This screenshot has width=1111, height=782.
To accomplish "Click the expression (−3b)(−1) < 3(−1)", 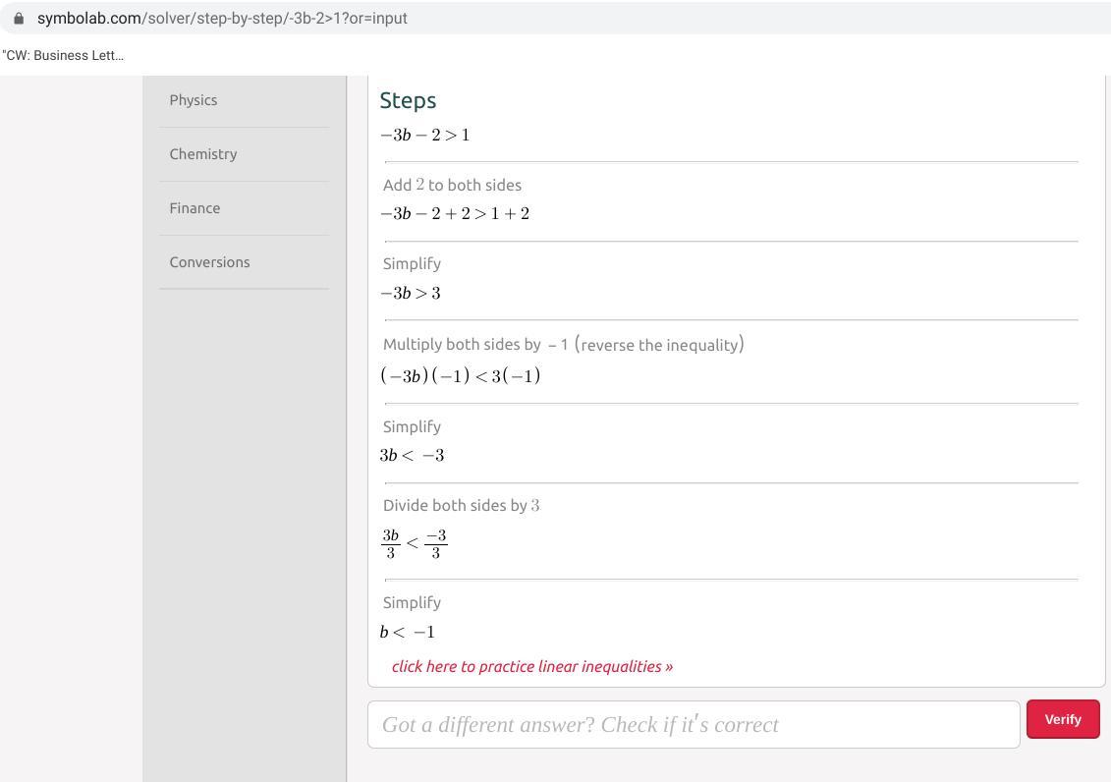I will 460,376.
